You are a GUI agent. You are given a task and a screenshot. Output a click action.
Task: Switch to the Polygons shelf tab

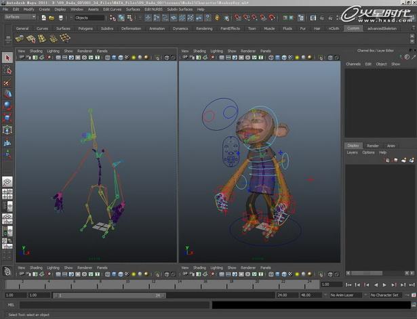(85, 28)
